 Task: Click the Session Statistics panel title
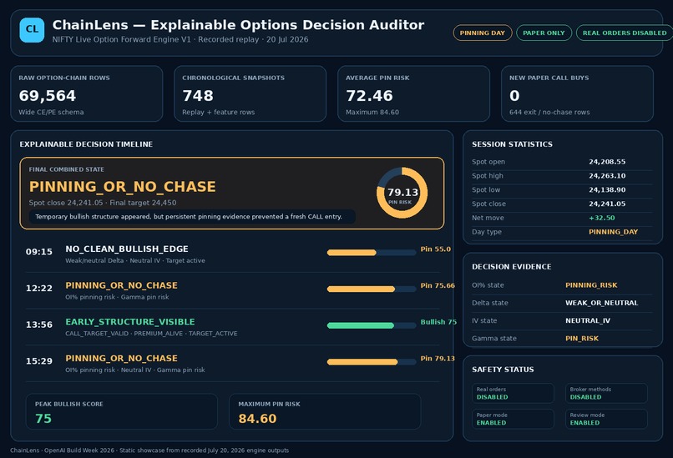512,144
